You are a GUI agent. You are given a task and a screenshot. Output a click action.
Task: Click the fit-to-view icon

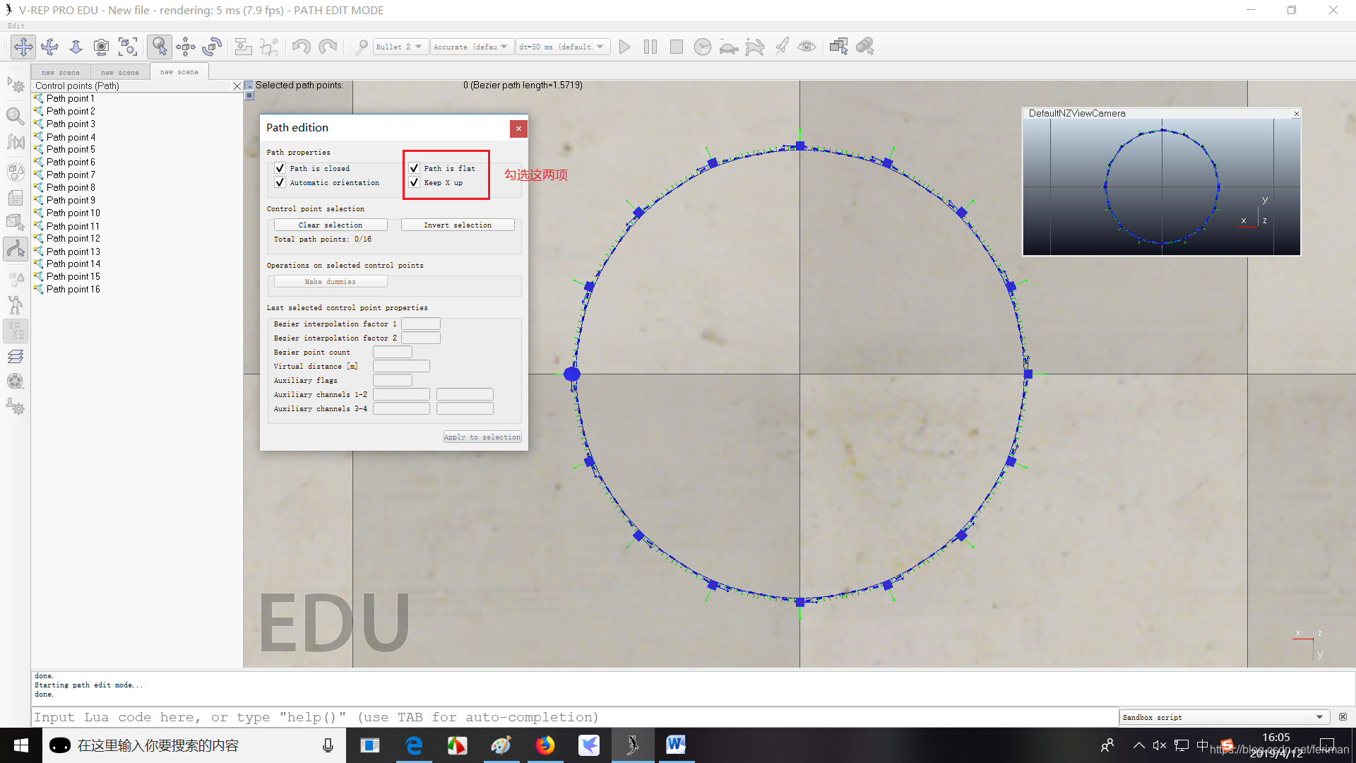point(128,47)
